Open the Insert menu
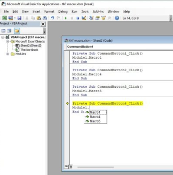This screenshot has width=173, height=175. pyautogui.click(x=36, y=11)
